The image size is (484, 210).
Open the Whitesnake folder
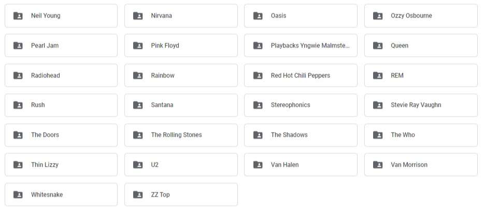[61, 195]
